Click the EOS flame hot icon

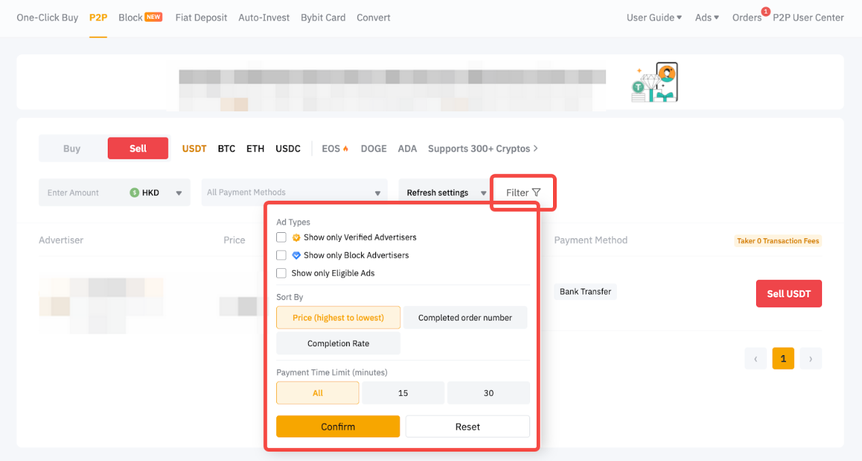345,149
